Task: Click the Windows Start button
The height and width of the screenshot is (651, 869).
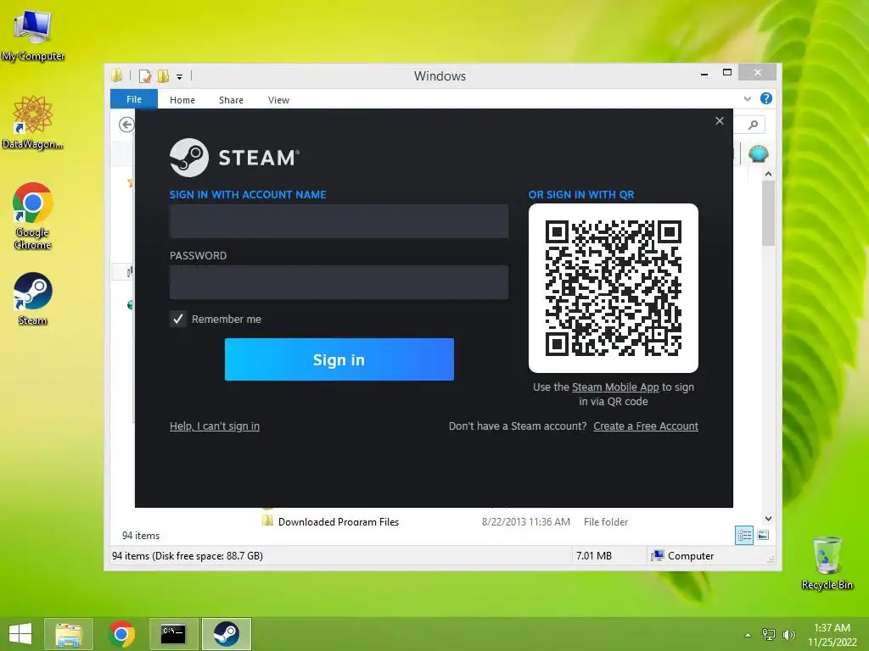Action: click(20, 634)
